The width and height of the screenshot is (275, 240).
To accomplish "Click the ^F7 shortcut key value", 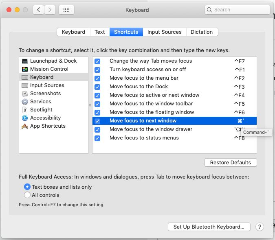I will click(240, 61).
